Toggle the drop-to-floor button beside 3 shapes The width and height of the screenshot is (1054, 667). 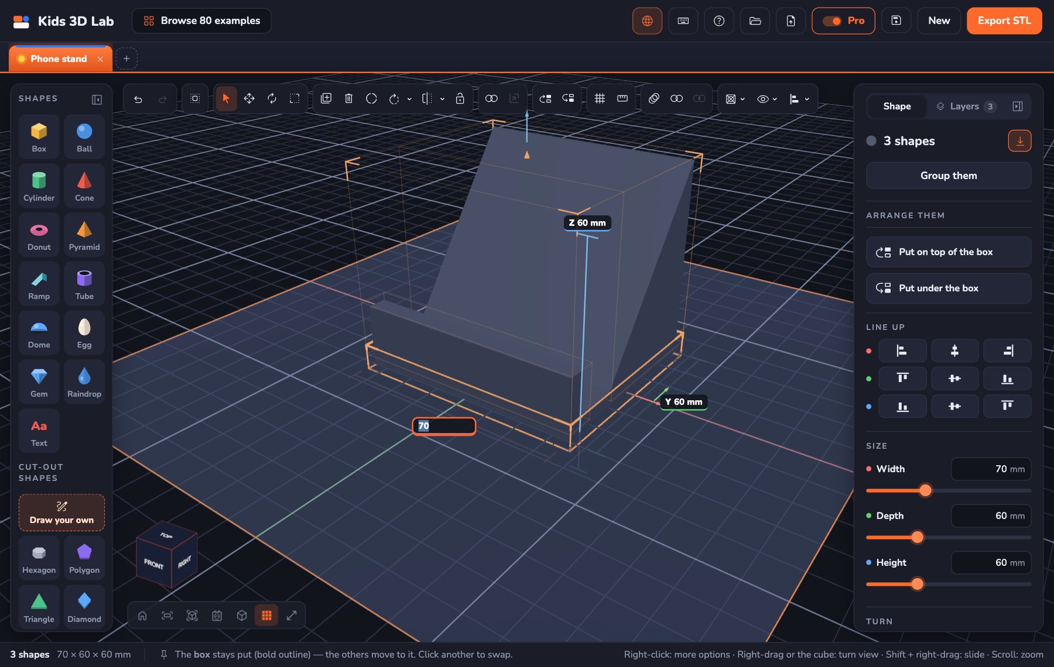click(x=1019, y=141)
